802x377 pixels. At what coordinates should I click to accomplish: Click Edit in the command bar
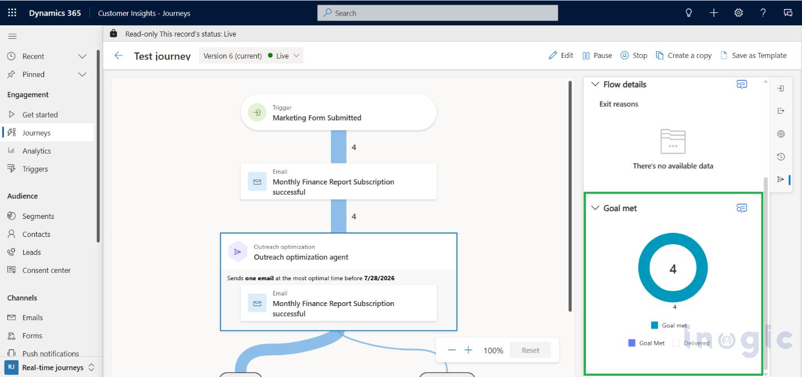pyautogui.click(x=561, y=55)
